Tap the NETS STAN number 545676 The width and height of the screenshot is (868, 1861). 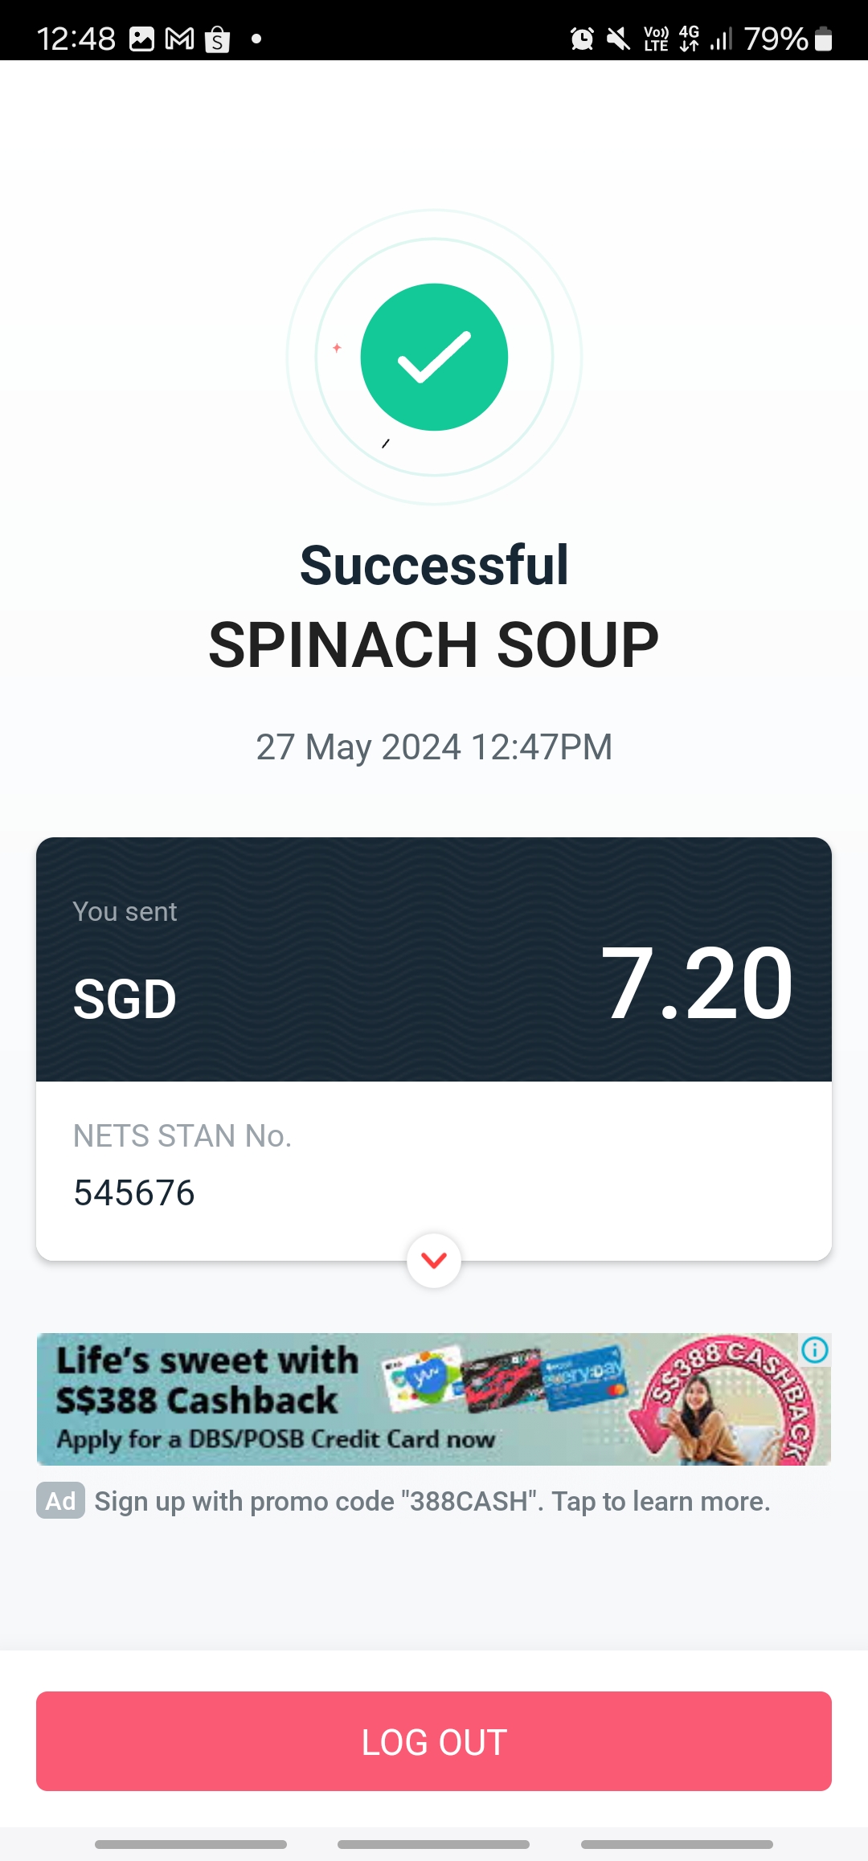point(134,1192)
